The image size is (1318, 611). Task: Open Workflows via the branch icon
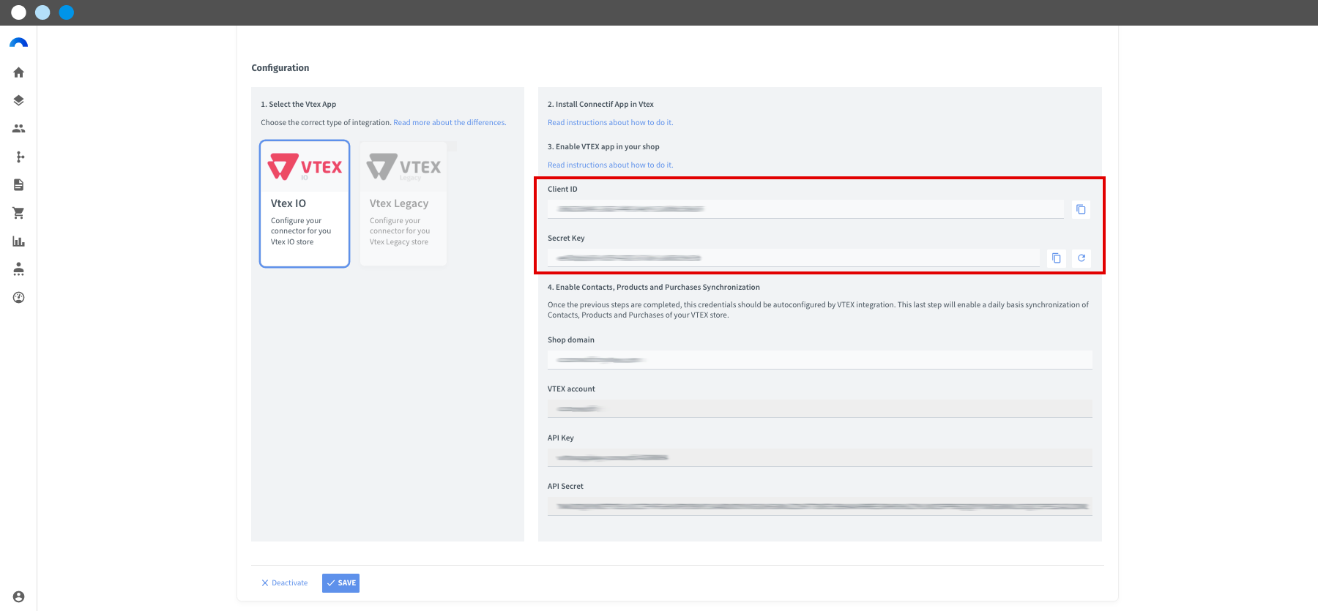click(x=20, y=157)
